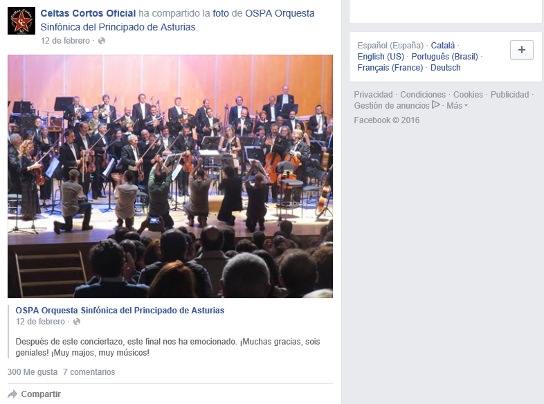Viewport: 544px width, 404px height.
Task: Open the shared orchestra concert photo
Action: [170, 176]
